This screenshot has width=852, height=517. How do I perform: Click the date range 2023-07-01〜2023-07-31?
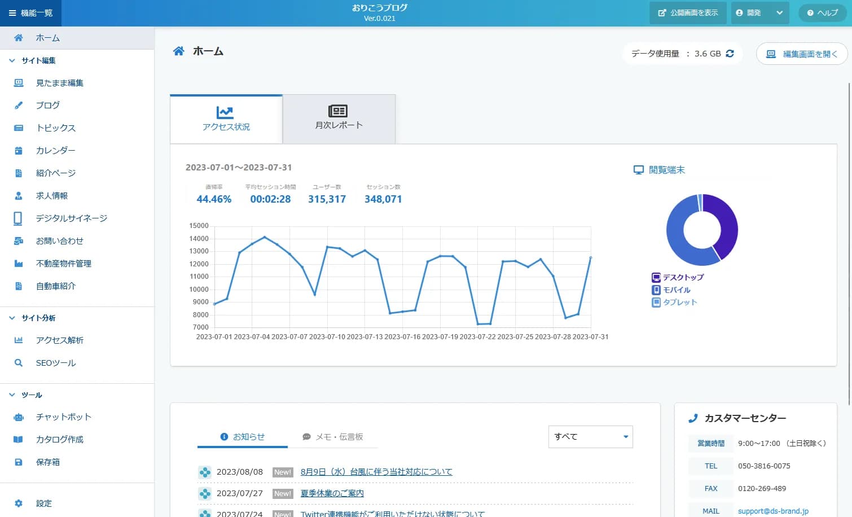pyautogui.click(x=239, y=168)
